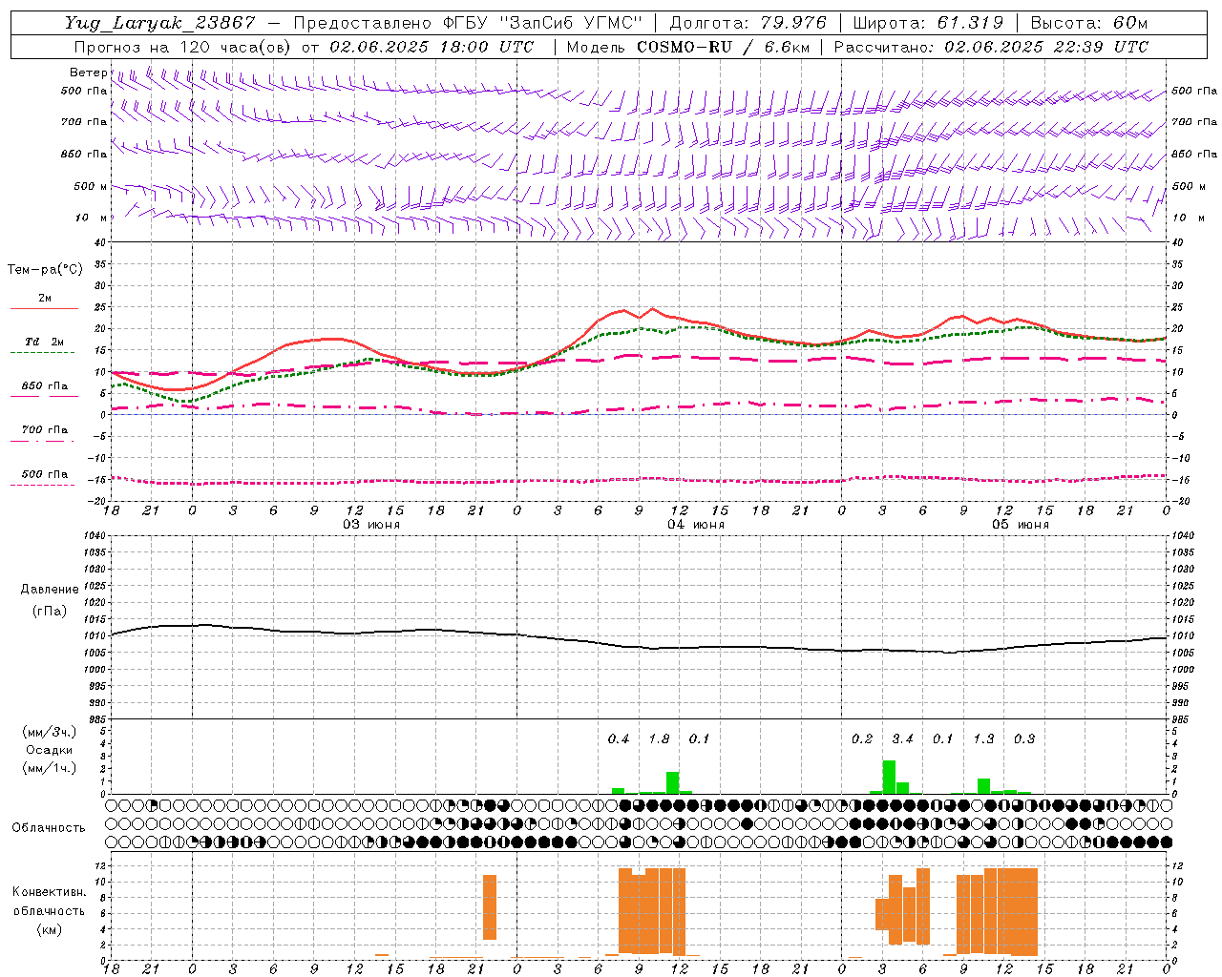Click the left "500 м" wind level label

coord(91,186)
